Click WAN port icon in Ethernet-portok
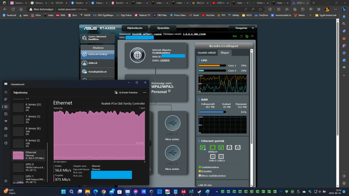349x196 pixels. tap(202, 148)
